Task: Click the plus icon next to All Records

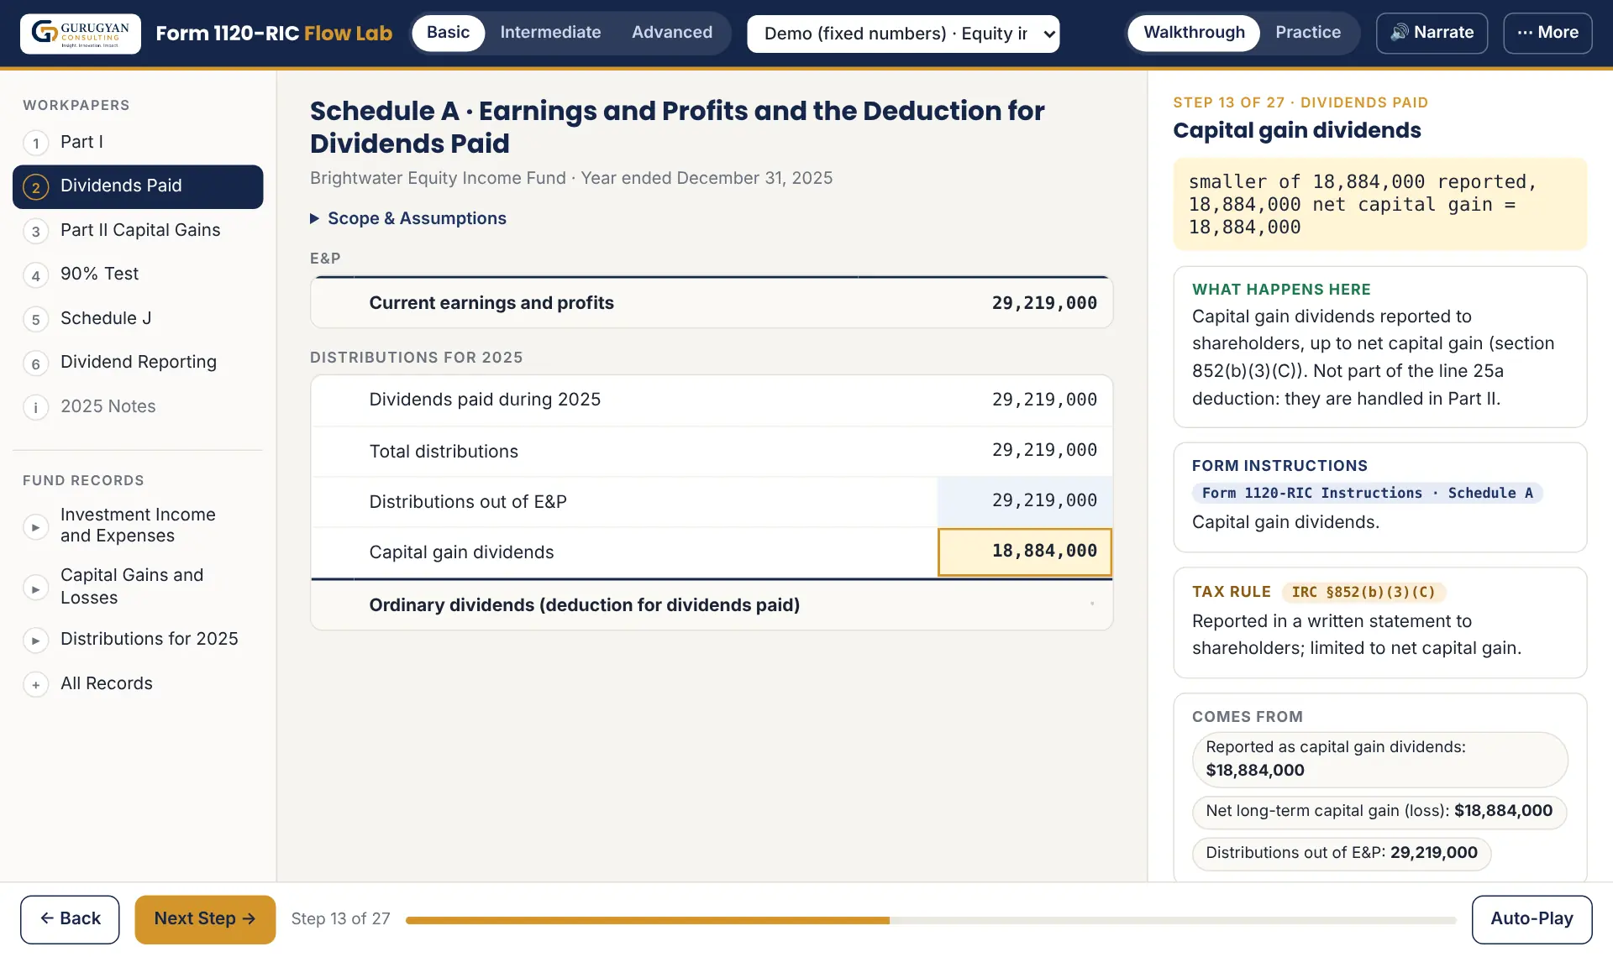Action: [35, 684]
